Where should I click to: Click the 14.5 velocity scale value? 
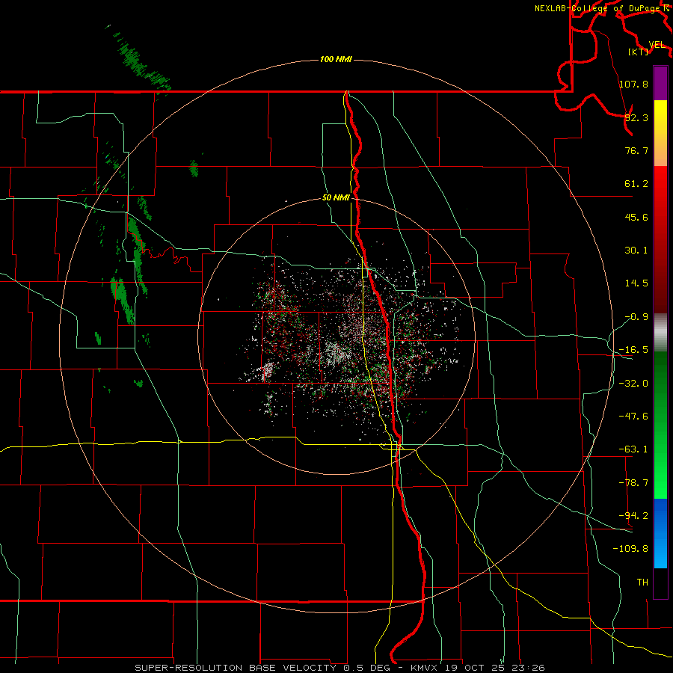click(636, 283)
